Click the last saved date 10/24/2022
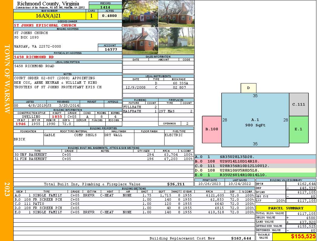Screen dimensions: 317x241 [240, 184]
